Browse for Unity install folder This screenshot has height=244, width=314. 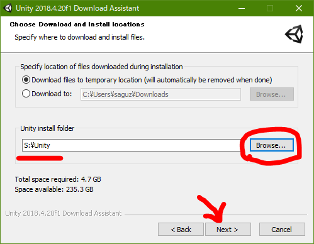tap(271, 145)
